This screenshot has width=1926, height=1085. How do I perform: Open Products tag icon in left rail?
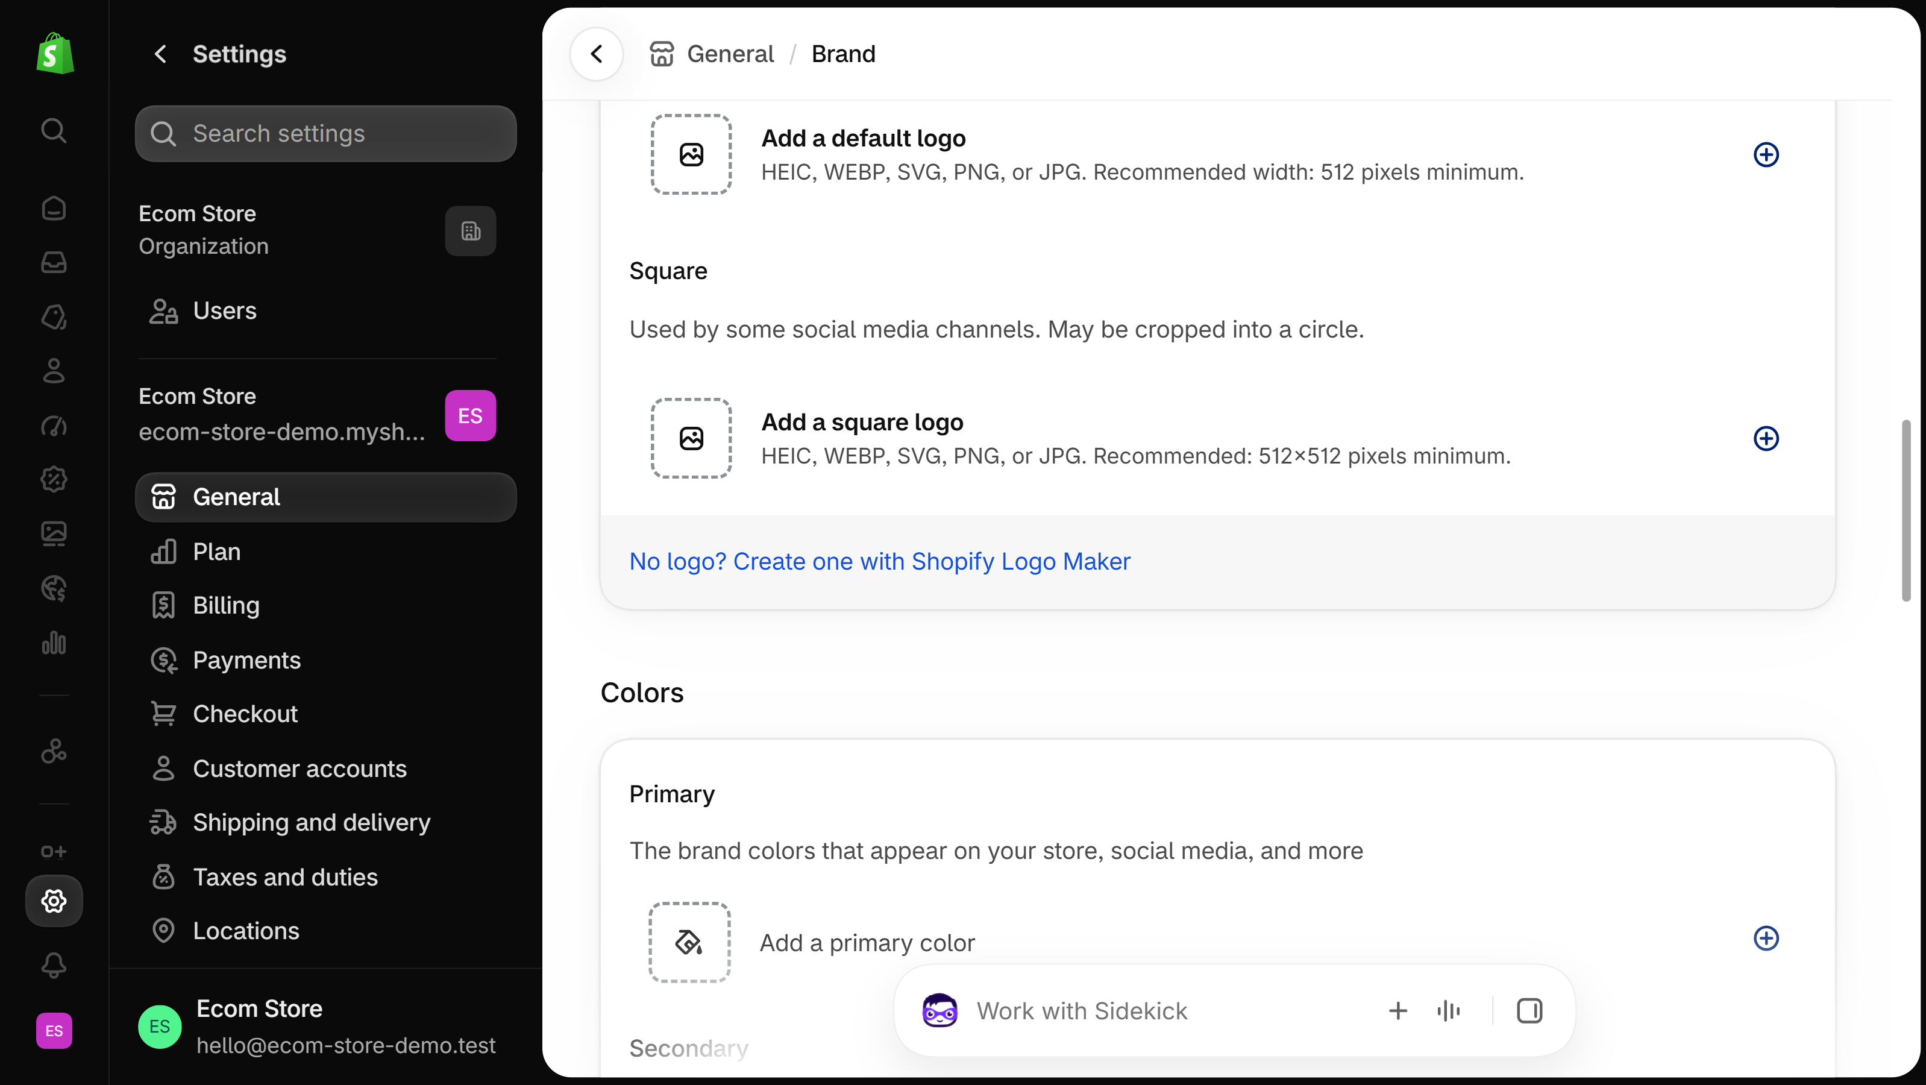[x=54, y=317]
